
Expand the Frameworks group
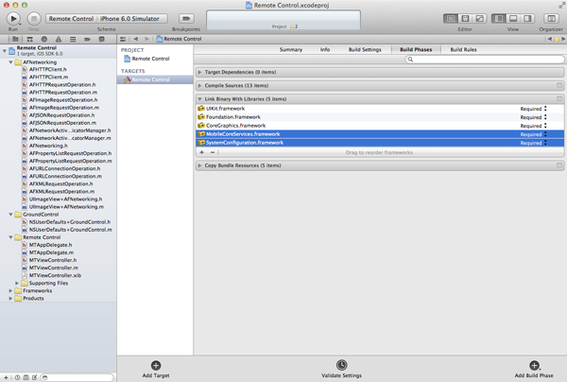point(10,291)
